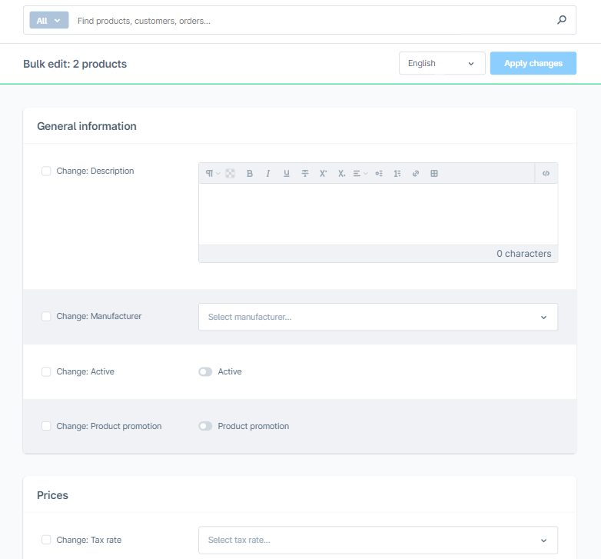Toggle italic formatting in description editor
This screenshot has height=559, width=601.
click(x=268, y=174)
